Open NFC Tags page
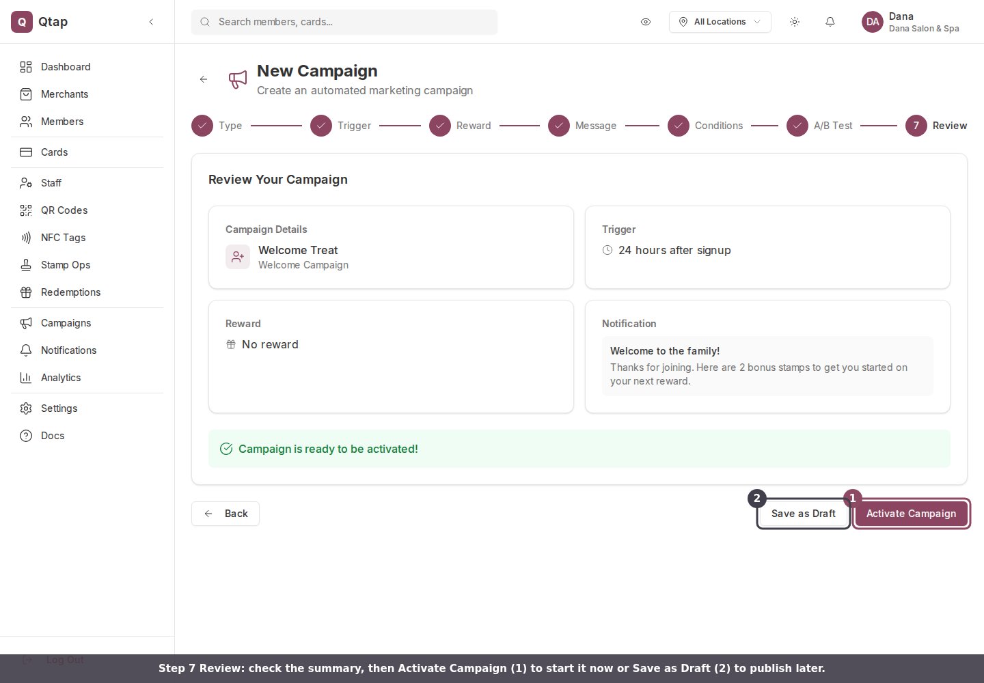Viewport: 984px width, 683px height. coord(87,238)
